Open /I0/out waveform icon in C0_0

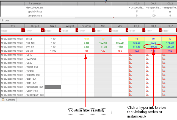(x=131, y=71)
